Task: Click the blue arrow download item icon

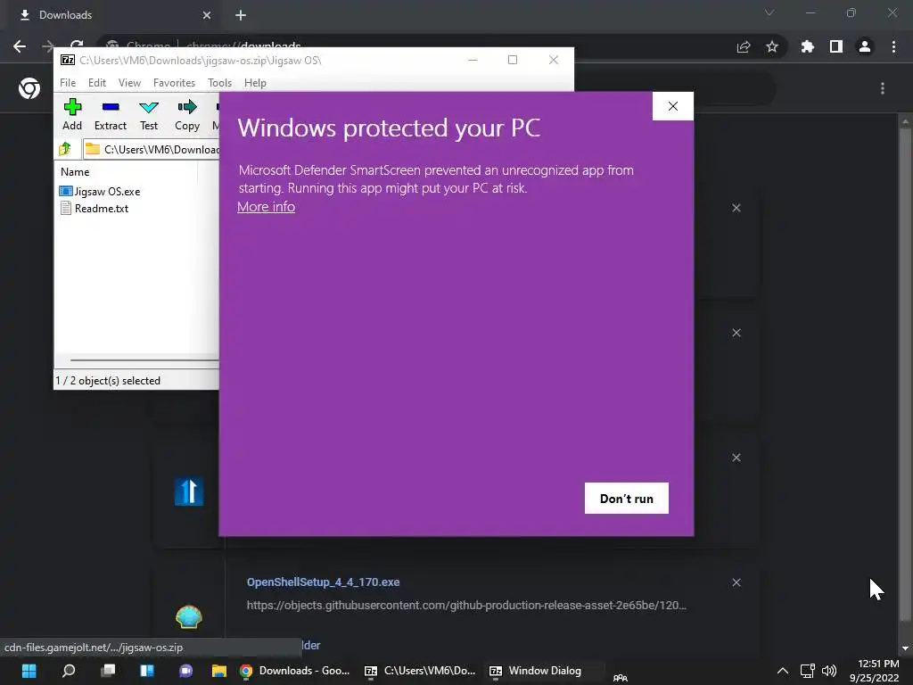Action: [189, 491]
